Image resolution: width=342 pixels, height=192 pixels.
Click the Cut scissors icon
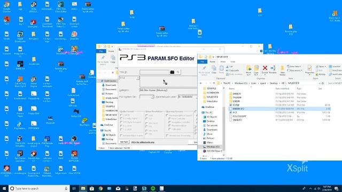coord(229,67)
